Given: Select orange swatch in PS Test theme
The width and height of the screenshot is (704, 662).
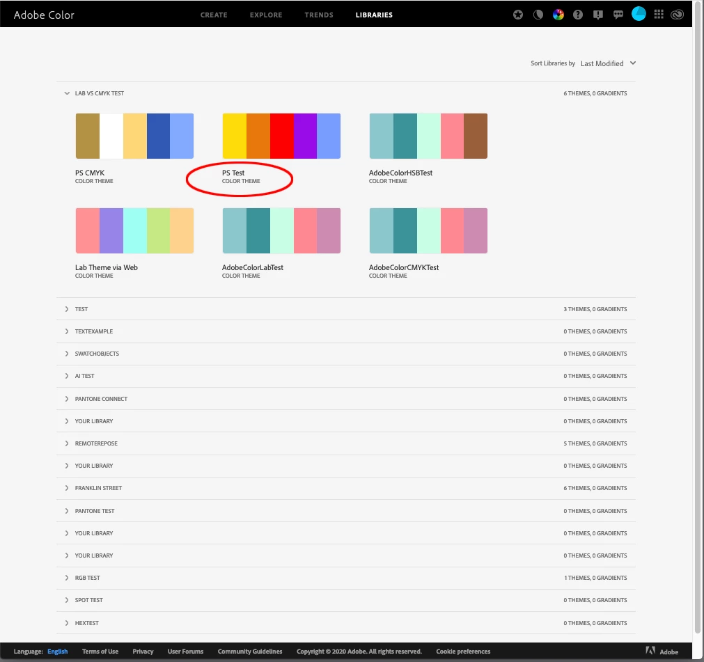Looking at the screenshot, I should [x=258, y=136].
